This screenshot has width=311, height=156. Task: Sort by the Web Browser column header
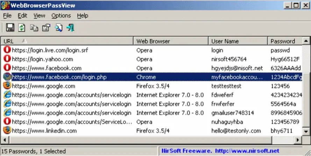(171, 41)
